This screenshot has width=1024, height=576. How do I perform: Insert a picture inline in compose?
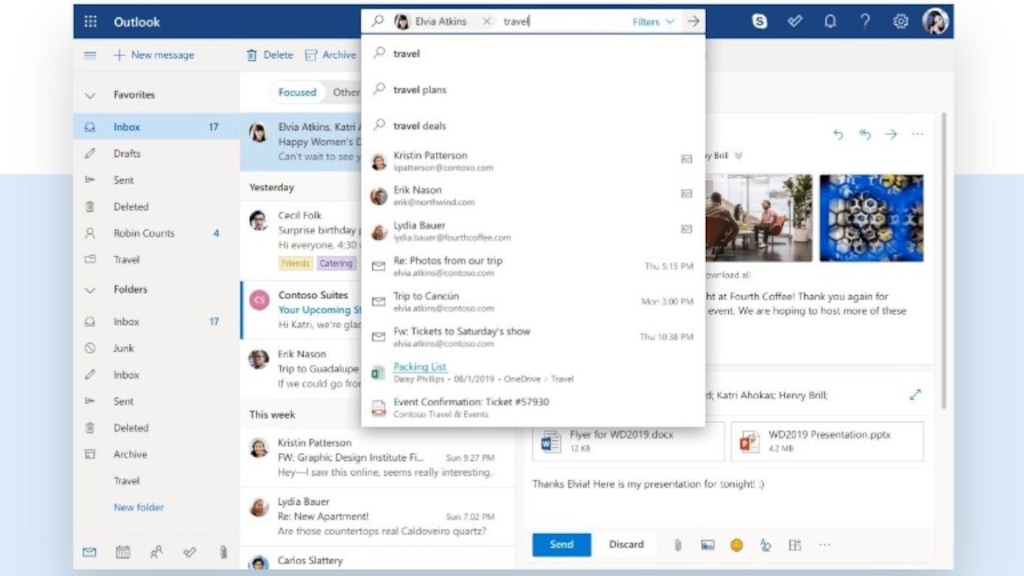(708, 545)
